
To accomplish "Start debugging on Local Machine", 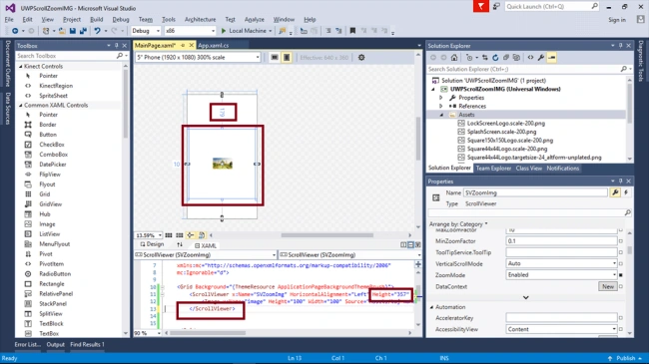I will [x=246, y=31].
